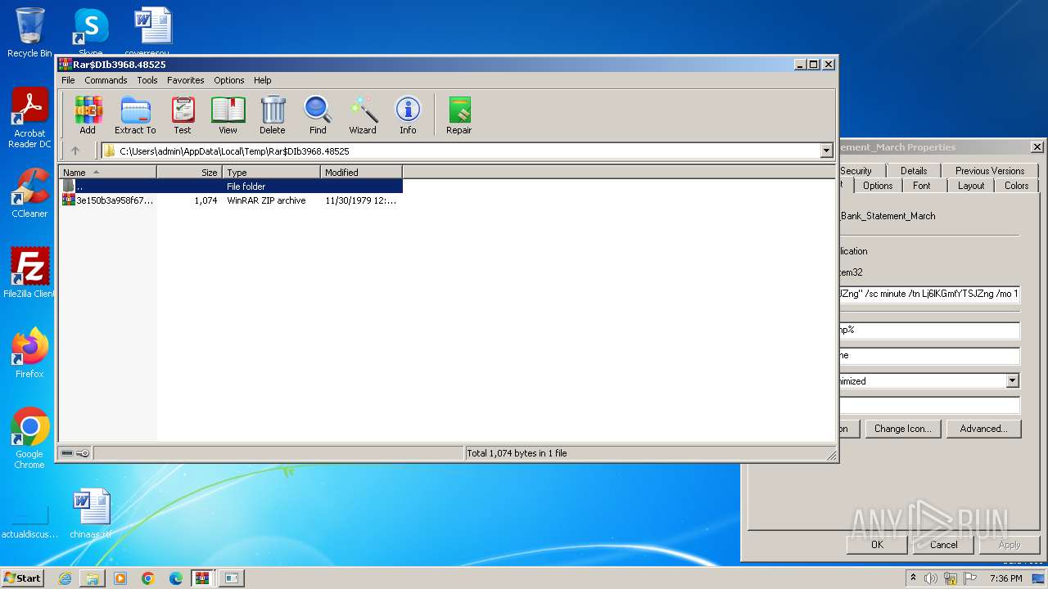Screen dimensions: 1048x589
Task: Click the 1,074 size cell
Action: click(x=206, y=200)
